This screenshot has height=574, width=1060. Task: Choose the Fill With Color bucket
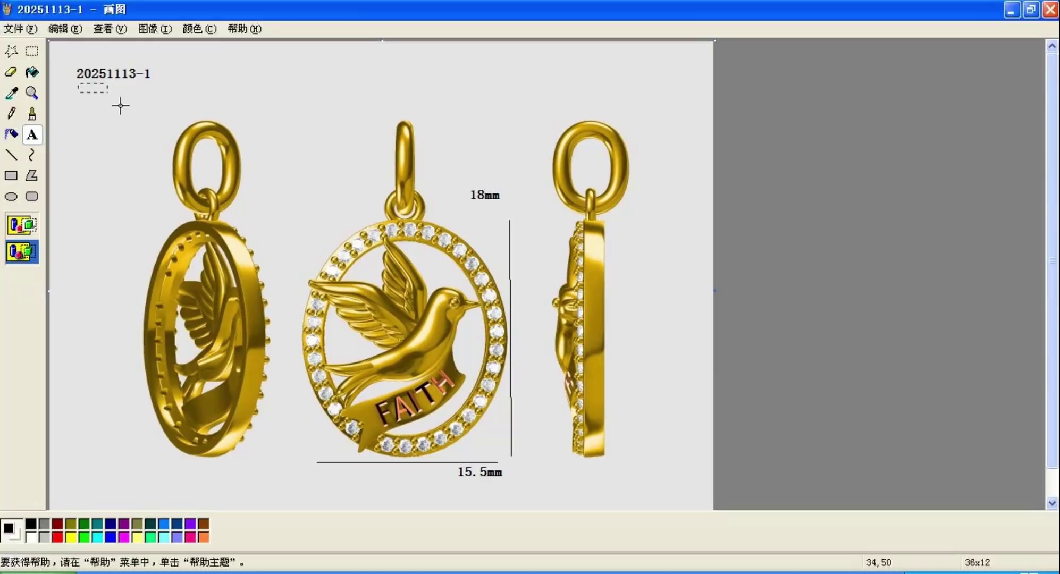pos(32,72)
